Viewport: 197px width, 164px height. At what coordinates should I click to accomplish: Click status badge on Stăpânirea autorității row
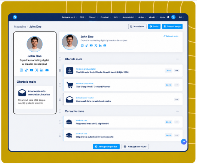pyautogui.click(x=169, y=135)
